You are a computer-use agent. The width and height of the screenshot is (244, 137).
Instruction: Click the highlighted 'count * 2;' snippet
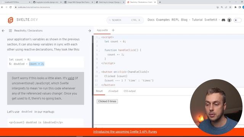point(37,64)
